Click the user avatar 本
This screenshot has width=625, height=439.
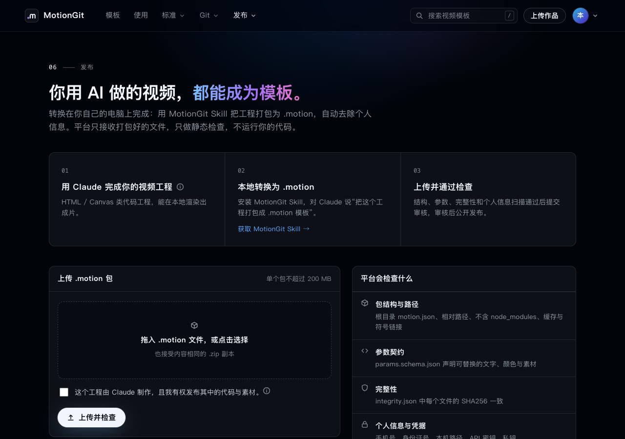(x=581, y=16)
